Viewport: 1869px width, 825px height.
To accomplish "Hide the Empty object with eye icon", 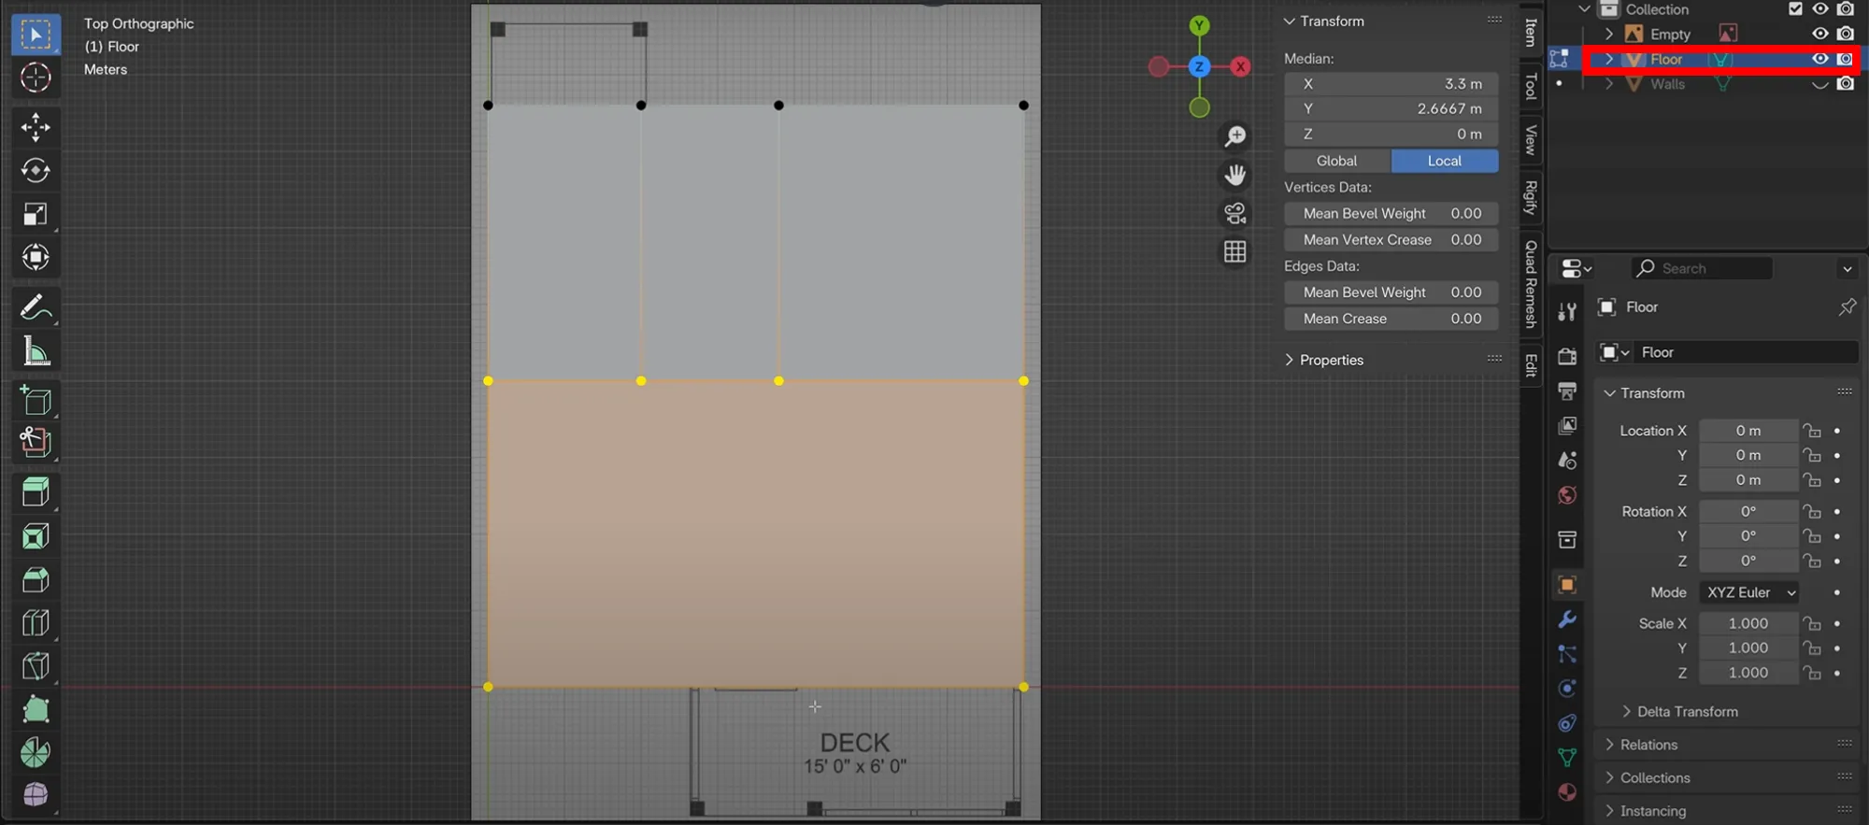I will [x=1819, y=34].
